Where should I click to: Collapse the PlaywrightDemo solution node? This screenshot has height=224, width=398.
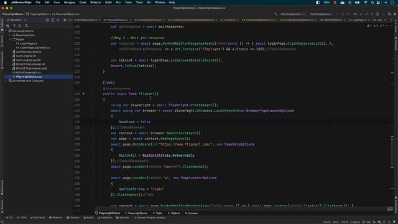coord(6,31)
